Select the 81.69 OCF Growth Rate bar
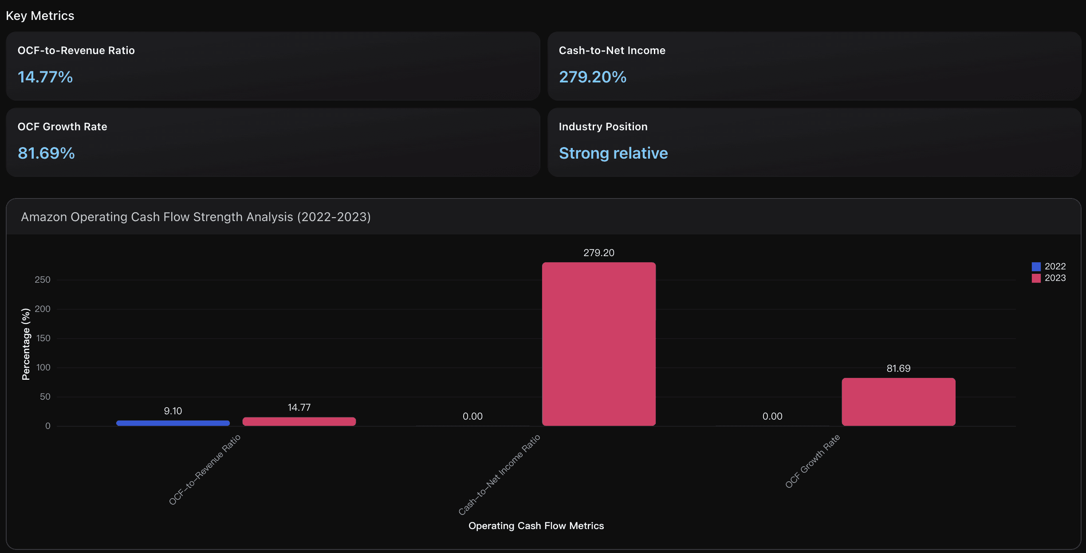The height and width of the screenshot is (553, 1086). tap(898, 402)
